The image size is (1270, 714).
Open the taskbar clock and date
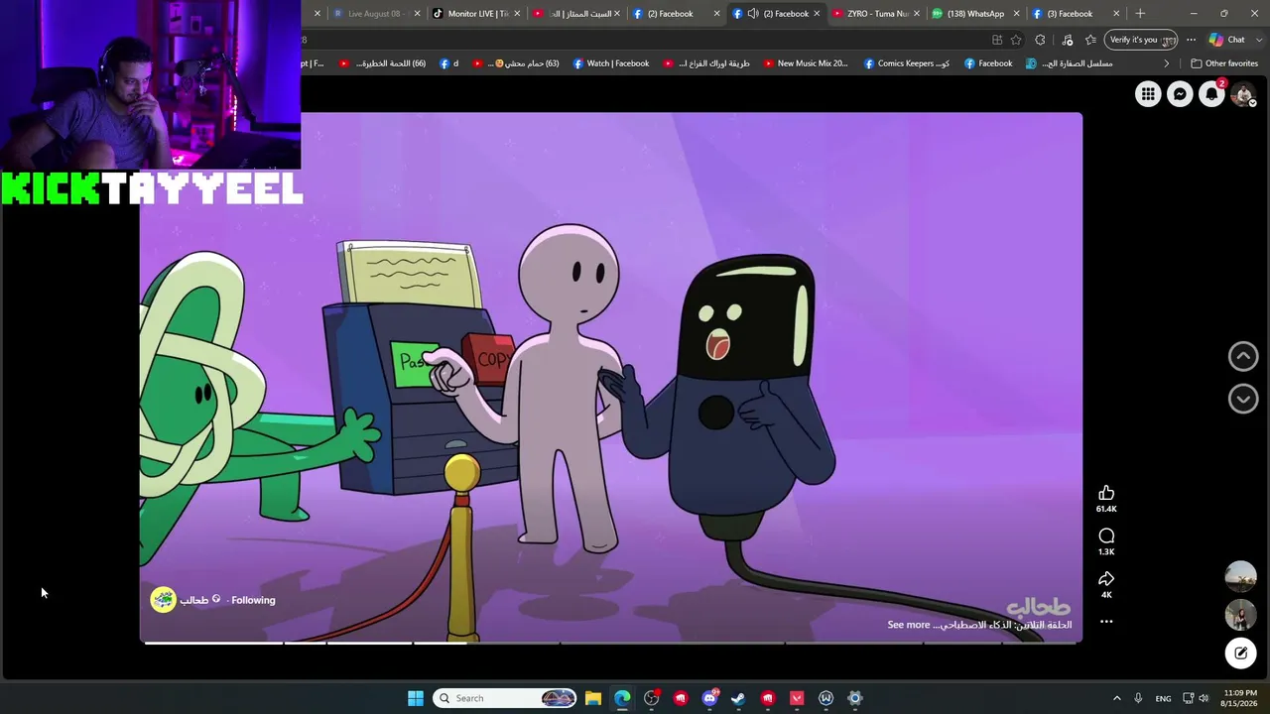[1239, 698]
